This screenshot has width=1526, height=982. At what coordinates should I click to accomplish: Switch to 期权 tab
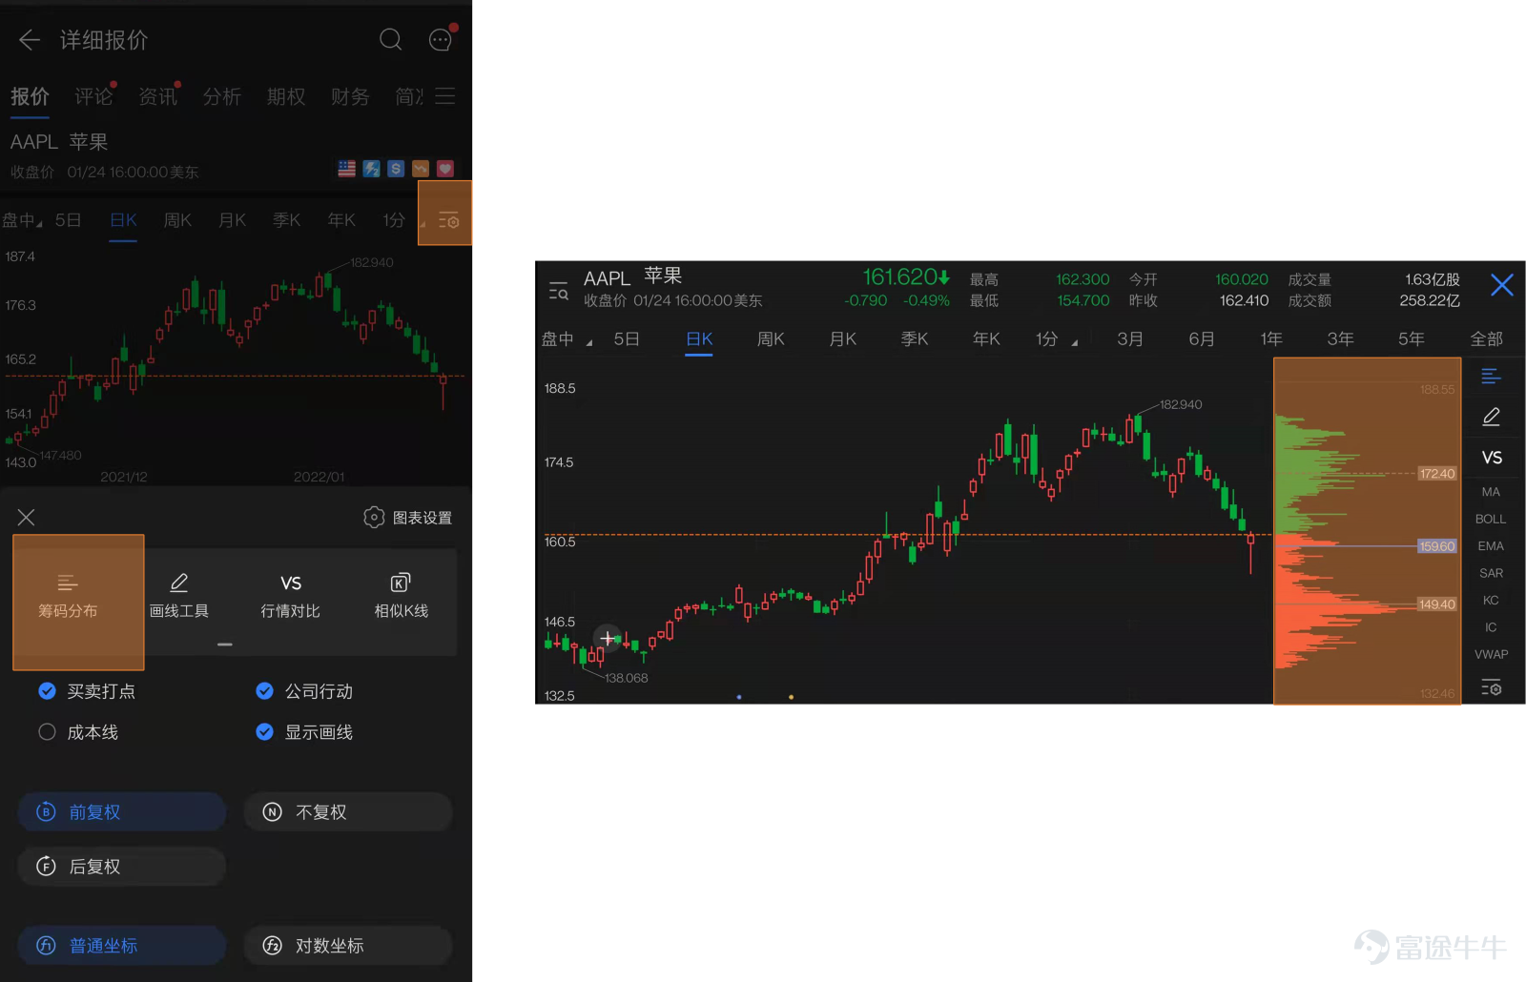[285, 96]
